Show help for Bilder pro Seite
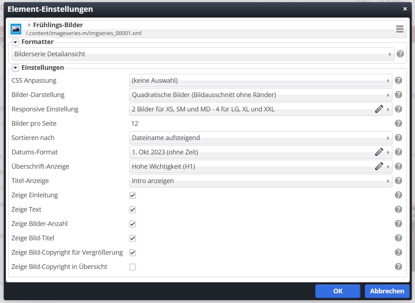 click(398, 123)
